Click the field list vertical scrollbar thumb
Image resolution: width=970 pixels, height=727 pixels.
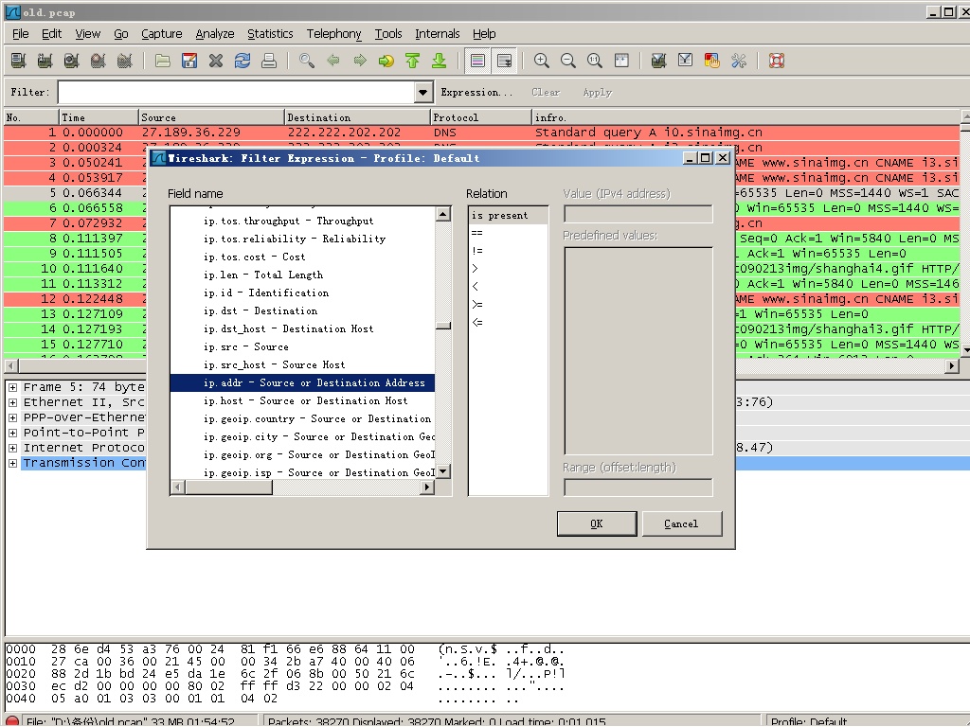[x=443, y=326]
